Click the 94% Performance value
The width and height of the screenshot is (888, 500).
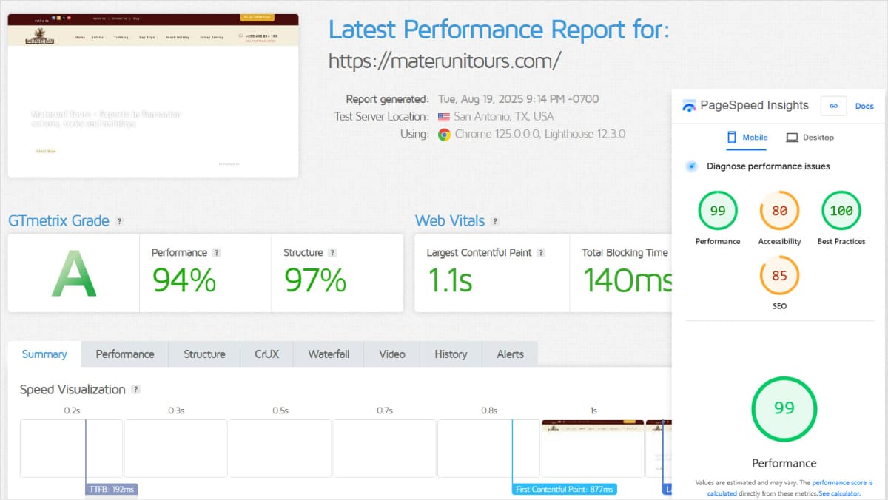184,281
